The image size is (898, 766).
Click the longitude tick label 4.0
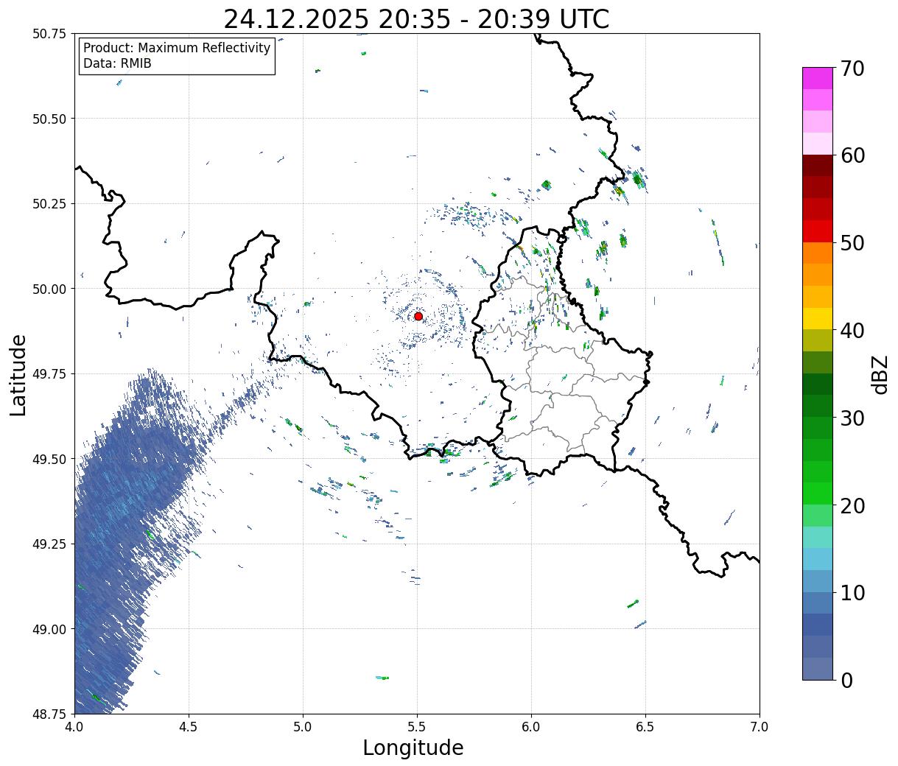(74, 726)
